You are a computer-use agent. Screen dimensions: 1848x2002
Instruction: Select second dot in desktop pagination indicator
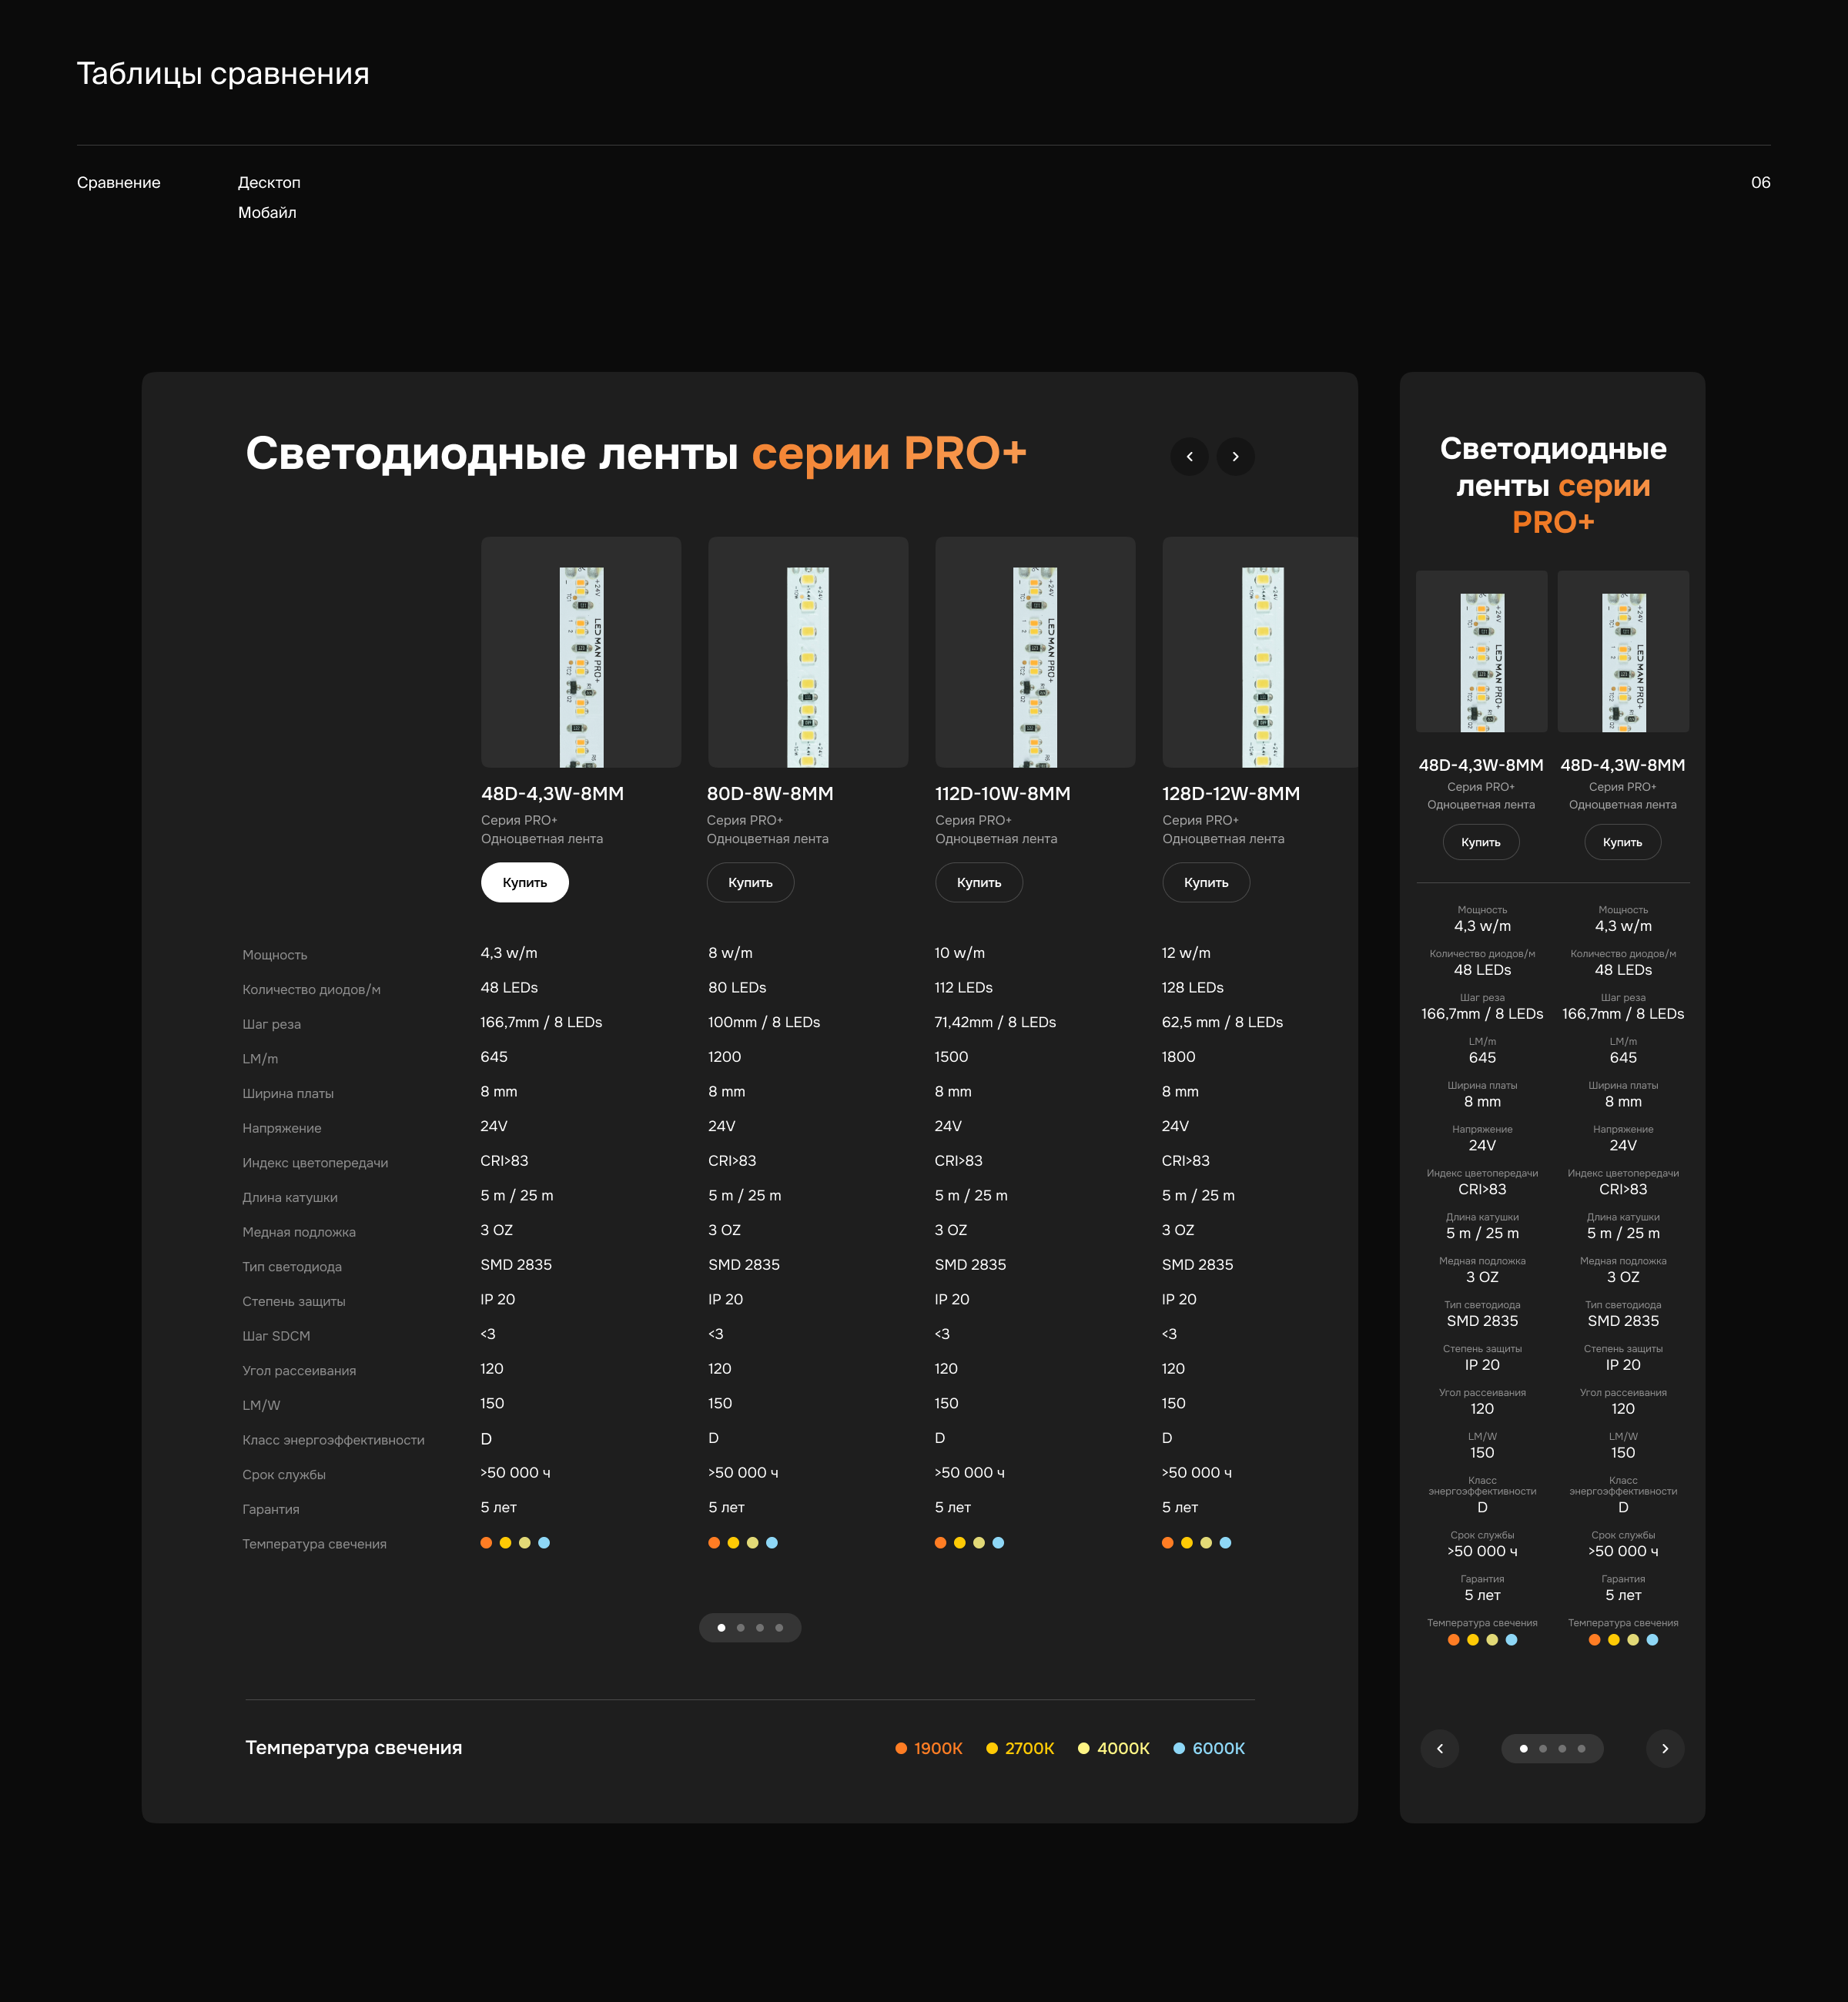[740, 1628]
